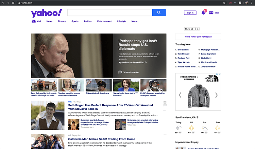Click the blue search magnifier button
The width and height of the screenshot is (255, 149).
159,13
